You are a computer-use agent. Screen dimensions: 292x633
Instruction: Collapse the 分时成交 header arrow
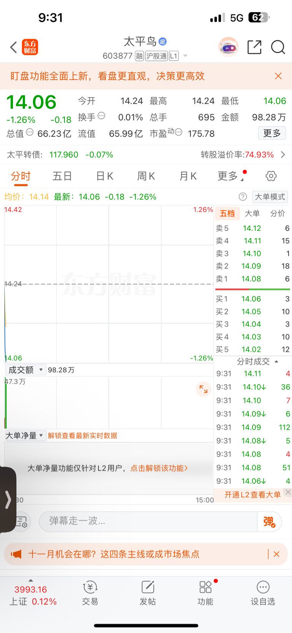[276, 361]
